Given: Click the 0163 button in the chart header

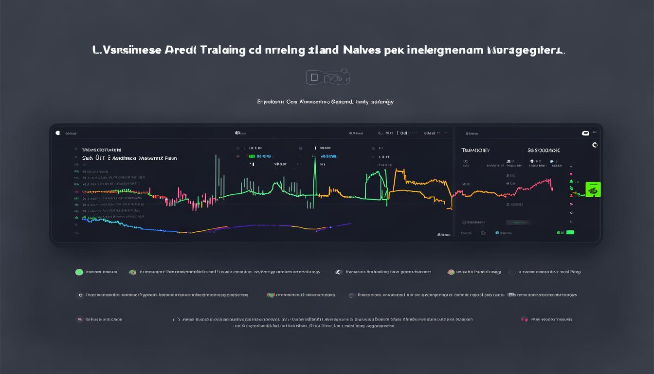Looking at the screenshot, I should [388, 132].
